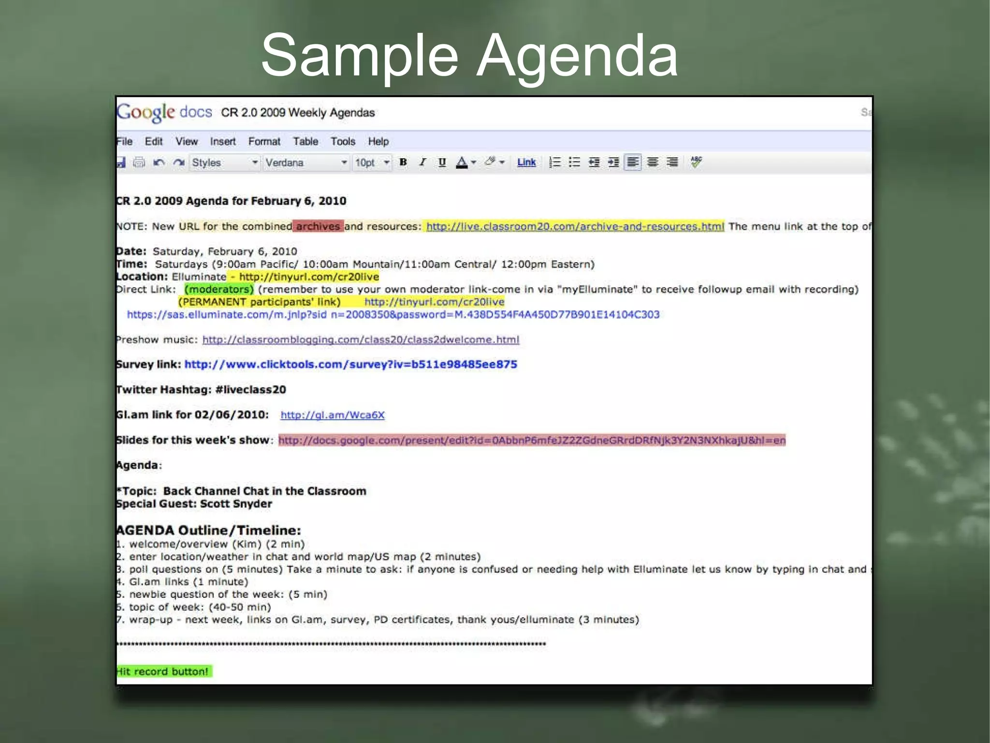Click agenda item welcome/overview (Kim)
Viewport: 990px width, 743px height.
(x=211, y=544)
